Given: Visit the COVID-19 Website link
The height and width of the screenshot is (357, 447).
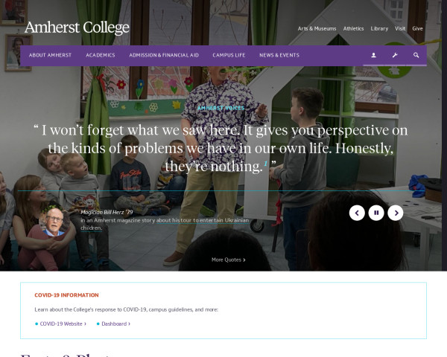Looking at the screenshot, I should click(x=61, y=324).
